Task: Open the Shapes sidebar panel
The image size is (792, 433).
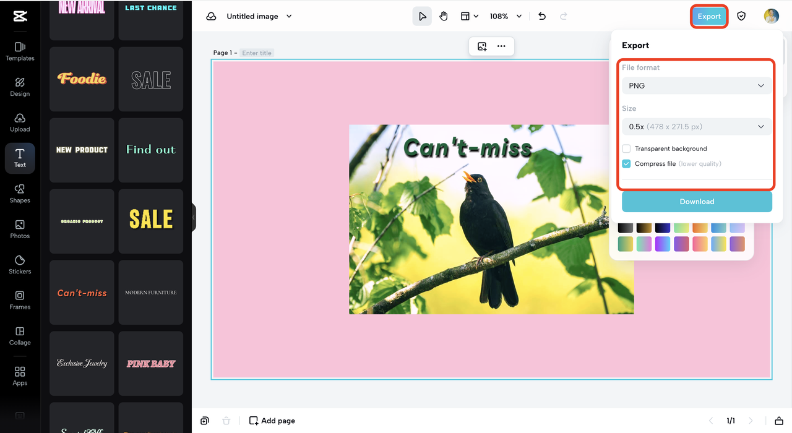Action: [x=20, y=194]
